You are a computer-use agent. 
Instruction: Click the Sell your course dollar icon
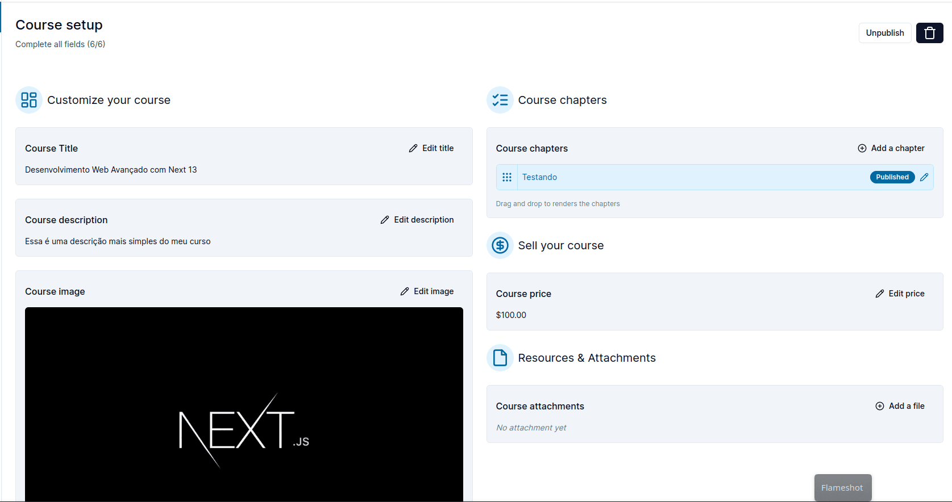click(x=500, y=245)
